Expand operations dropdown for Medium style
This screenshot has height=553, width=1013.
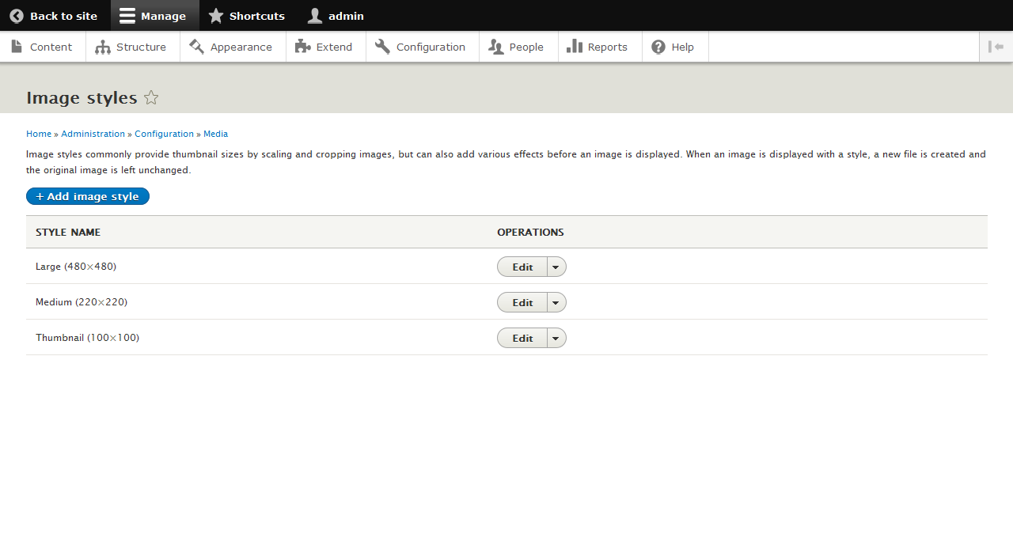coord(556,303)
